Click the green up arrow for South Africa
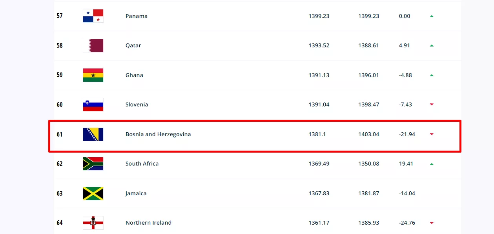The image size is (494, 234). click(432, 164)
